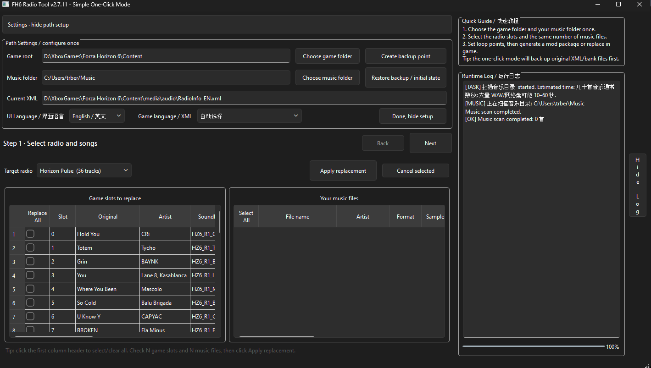This screenshot has height=368, width=651.
Task: Click row number 3 header
Action: [x=17, y=262]
